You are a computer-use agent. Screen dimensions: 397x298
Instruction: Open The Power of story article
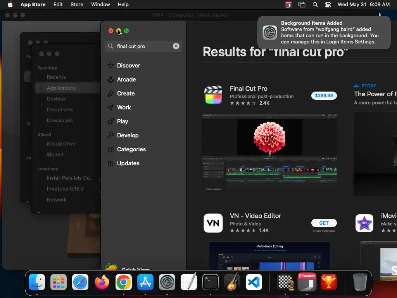(x=375, y=94)
